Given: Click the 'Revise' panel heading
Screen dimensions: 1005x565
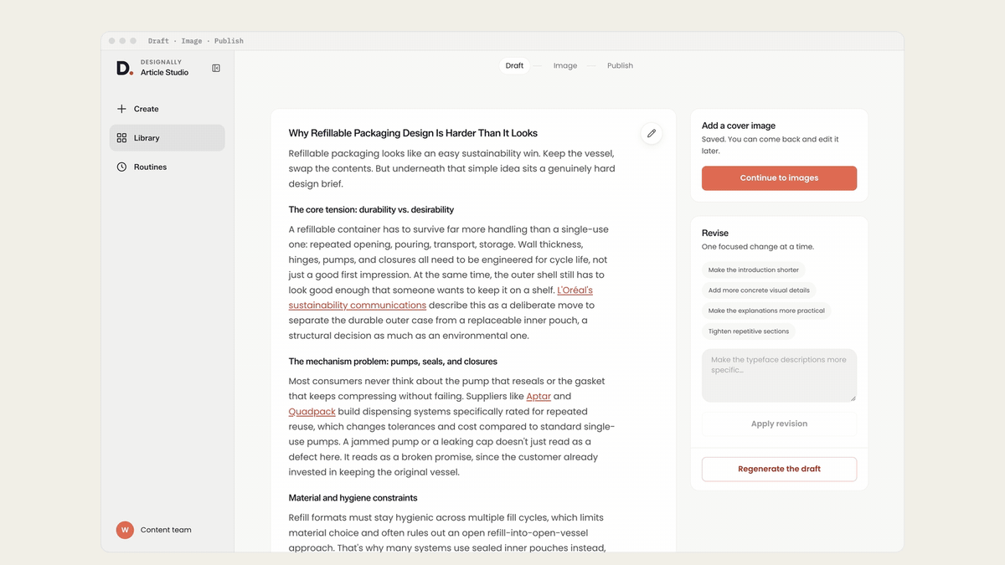Looking at the screenshot, I should click(x=715, y=233).
